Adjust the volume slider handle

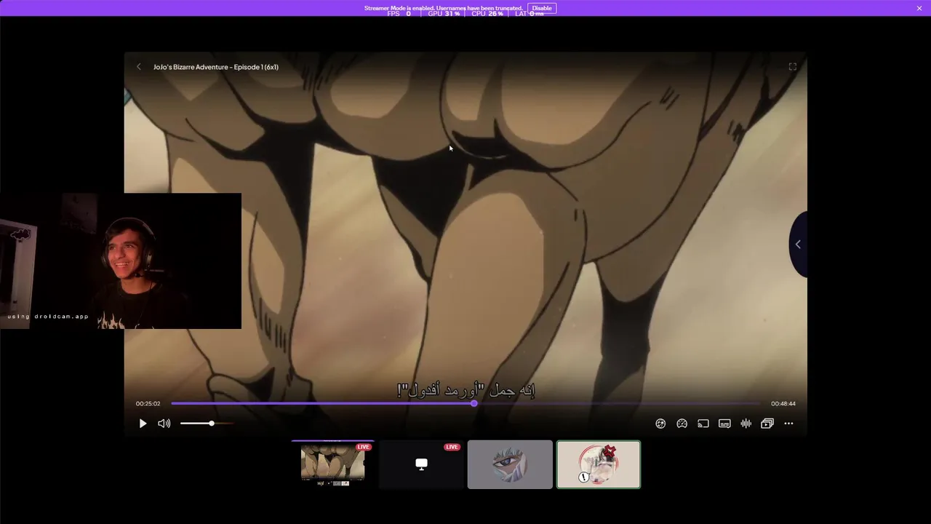click(x=212, y=424)
